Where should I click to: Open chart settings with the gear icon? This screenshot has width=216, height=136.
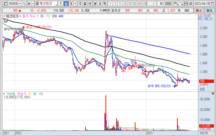(x=191, y=4)
